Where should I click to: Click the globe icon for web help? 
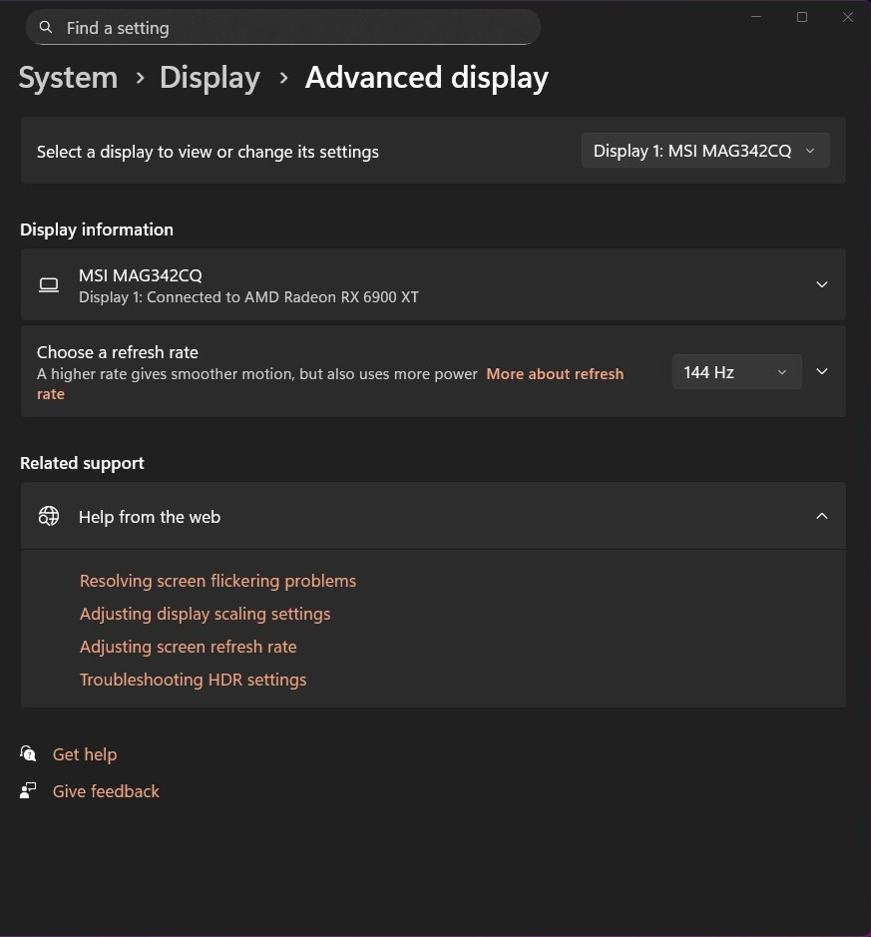coord(48,516)
